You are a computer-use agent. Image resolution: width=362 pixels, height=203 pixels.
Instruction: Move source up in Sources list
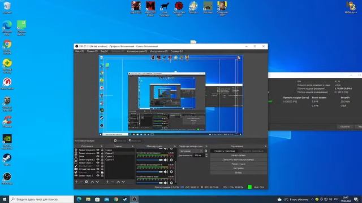[92, 182]
